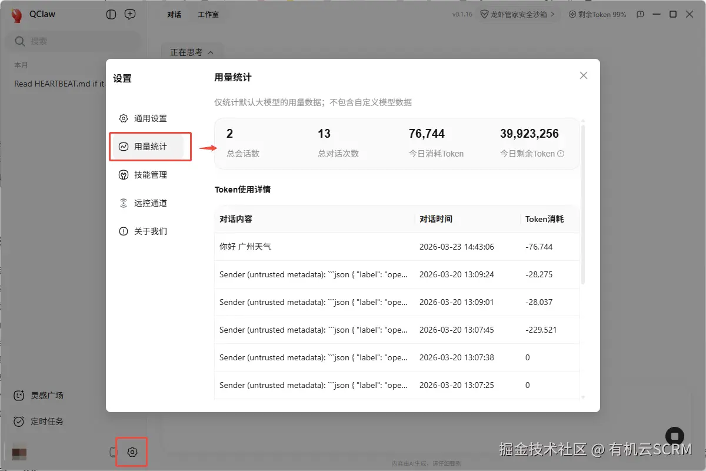Click the gear icon beside 通用设置
The height and width of the screenshot is (471, 706).
pos(124,118)
